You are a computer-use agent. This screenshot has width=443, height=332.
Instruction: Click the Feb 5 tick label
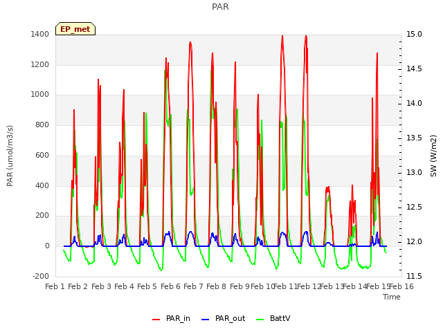(147, 286)
